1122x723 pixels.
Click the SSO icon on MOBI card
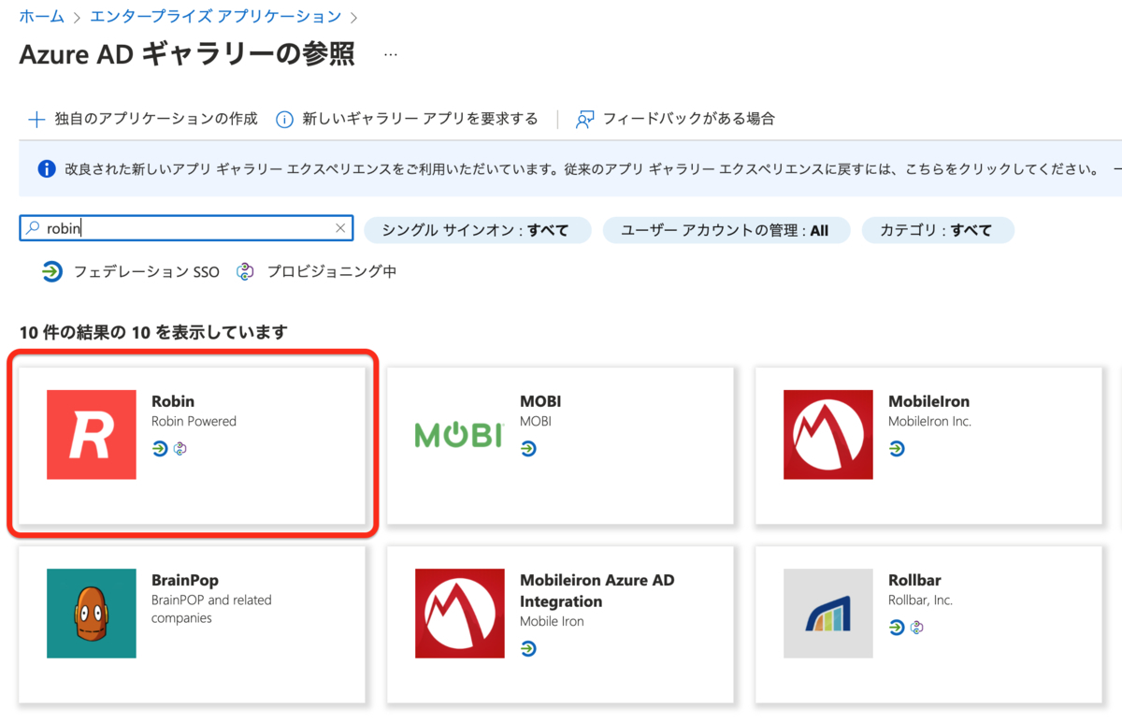[x=528, y=449]
